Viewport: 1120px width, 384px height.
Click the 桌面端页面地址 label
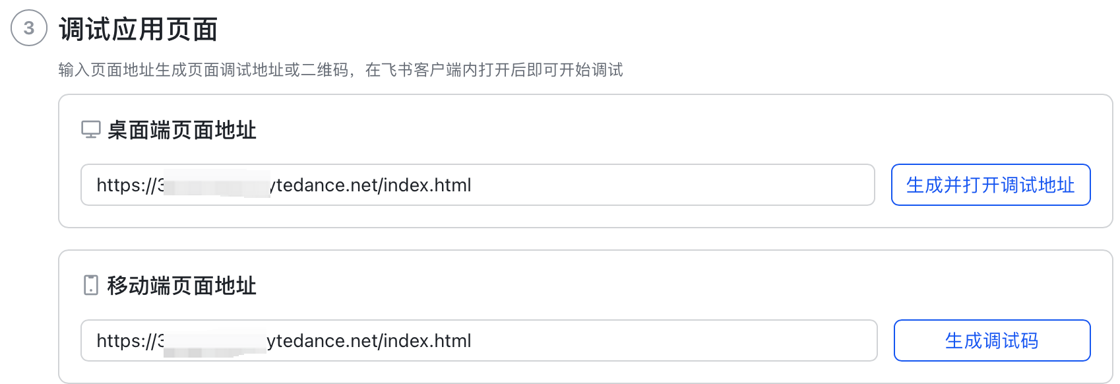coord(182,130)
